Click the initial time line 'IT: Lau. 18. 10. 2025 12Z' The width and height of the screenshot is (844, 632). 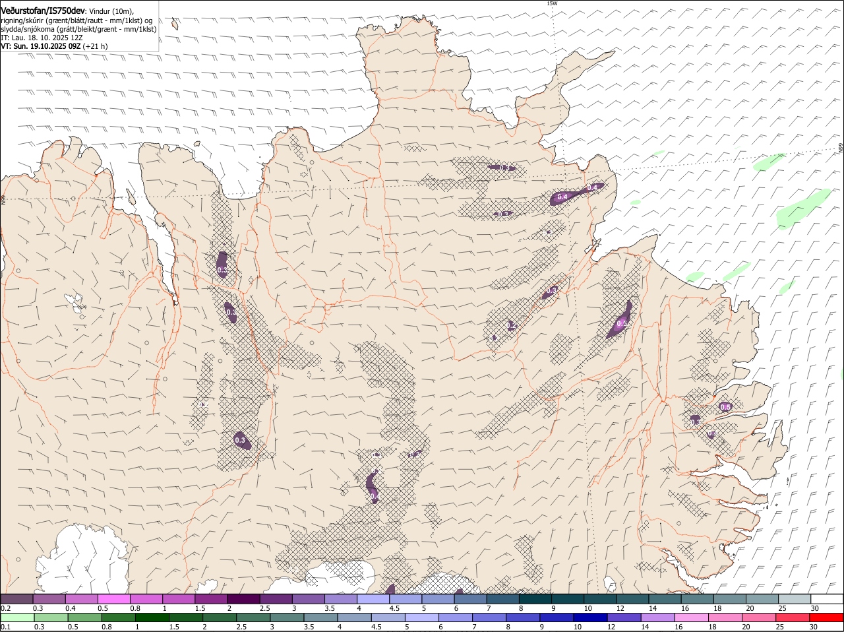point(42,38)
